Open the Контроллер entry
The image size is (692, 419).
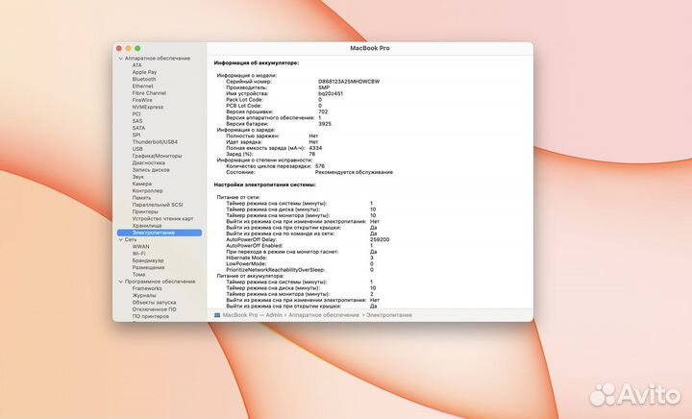(147, 190)
